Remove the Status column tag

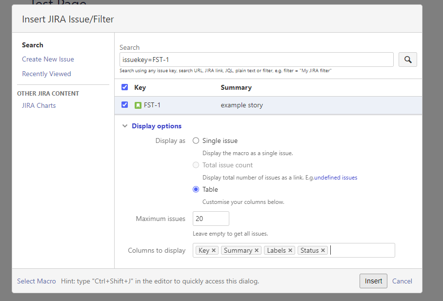pyautogui.click(x=323, y=250)
